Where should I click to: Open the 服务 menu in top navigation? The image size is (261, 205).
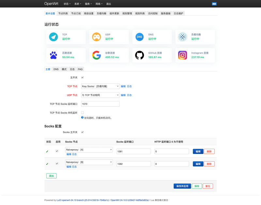(89, 4)
